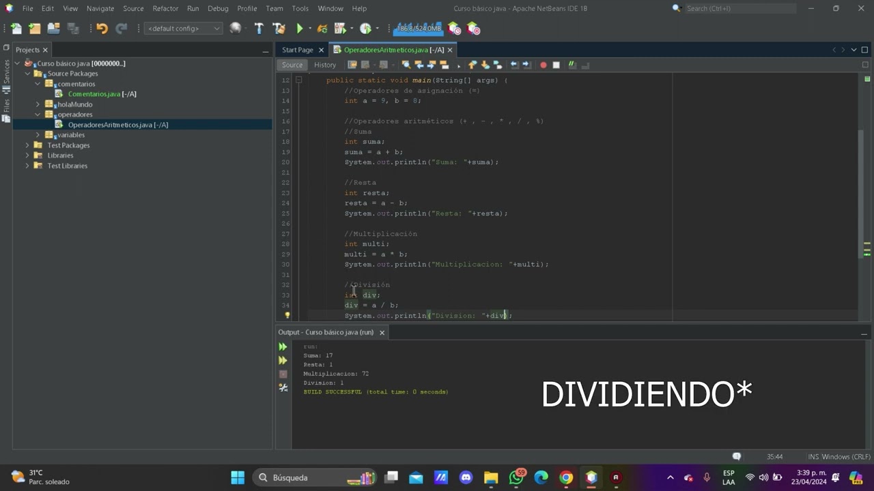
Task: Collapse the Curso básico java project node
Action: point(17,63)
